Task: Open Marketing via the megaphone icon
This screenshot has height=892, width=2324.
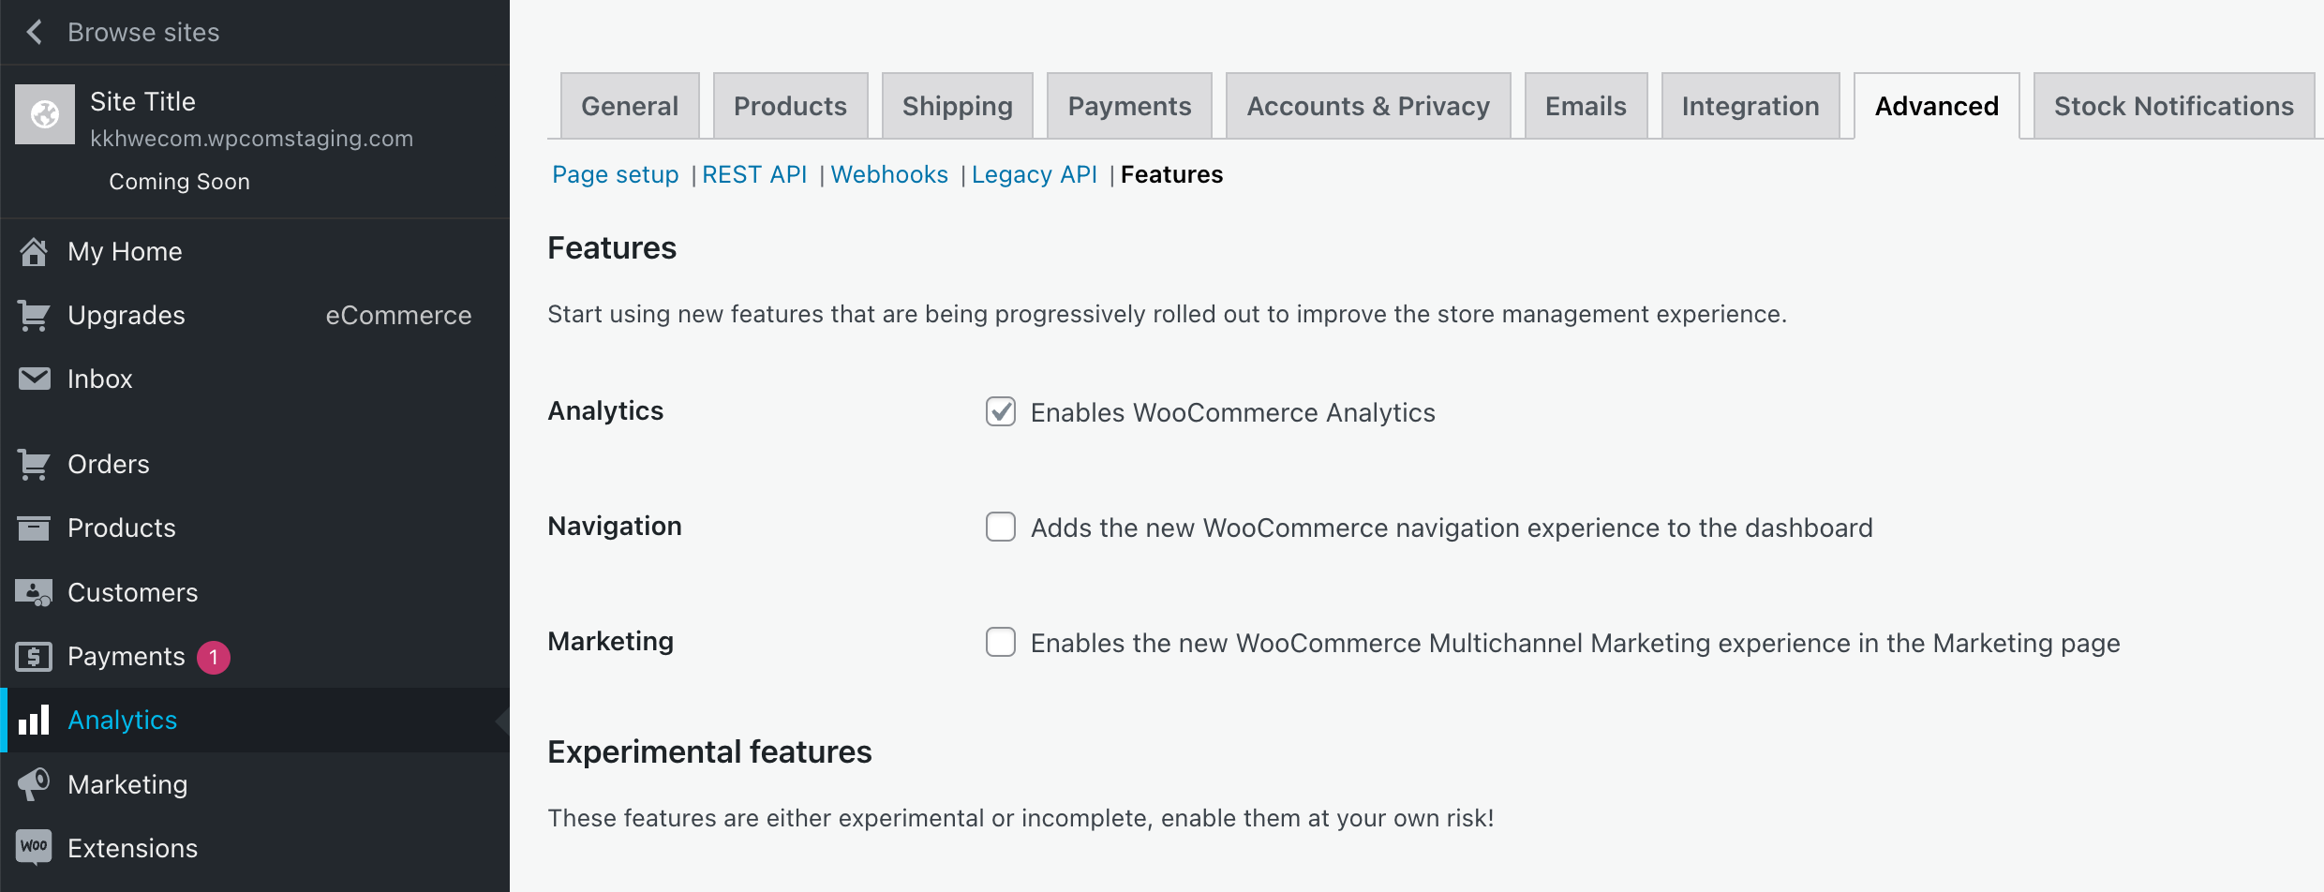Action: (35, 784)
